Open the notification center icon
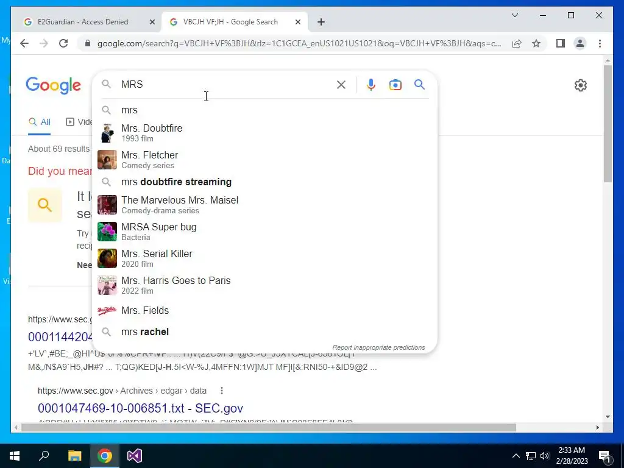The width and height of the screenshot is (624, 468). point(606,456)
